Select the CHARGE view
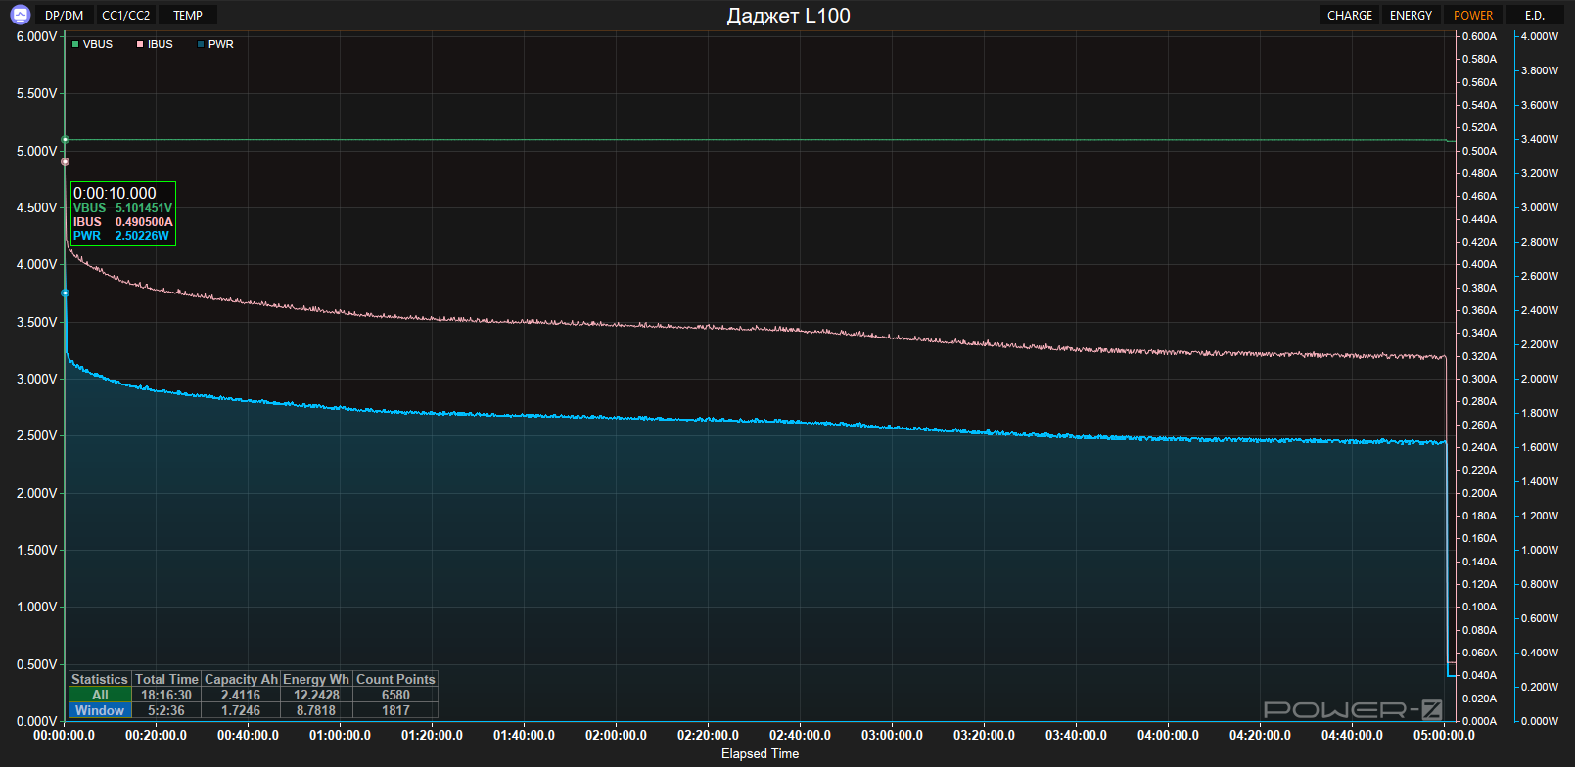Image resolution: width=1575 pixels, height=767 pixels. pos(1349,15)
